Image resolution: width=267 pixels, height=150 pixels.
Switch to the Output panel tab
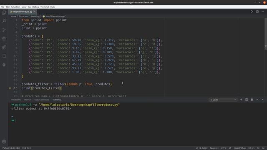click(x=28, y=100)
